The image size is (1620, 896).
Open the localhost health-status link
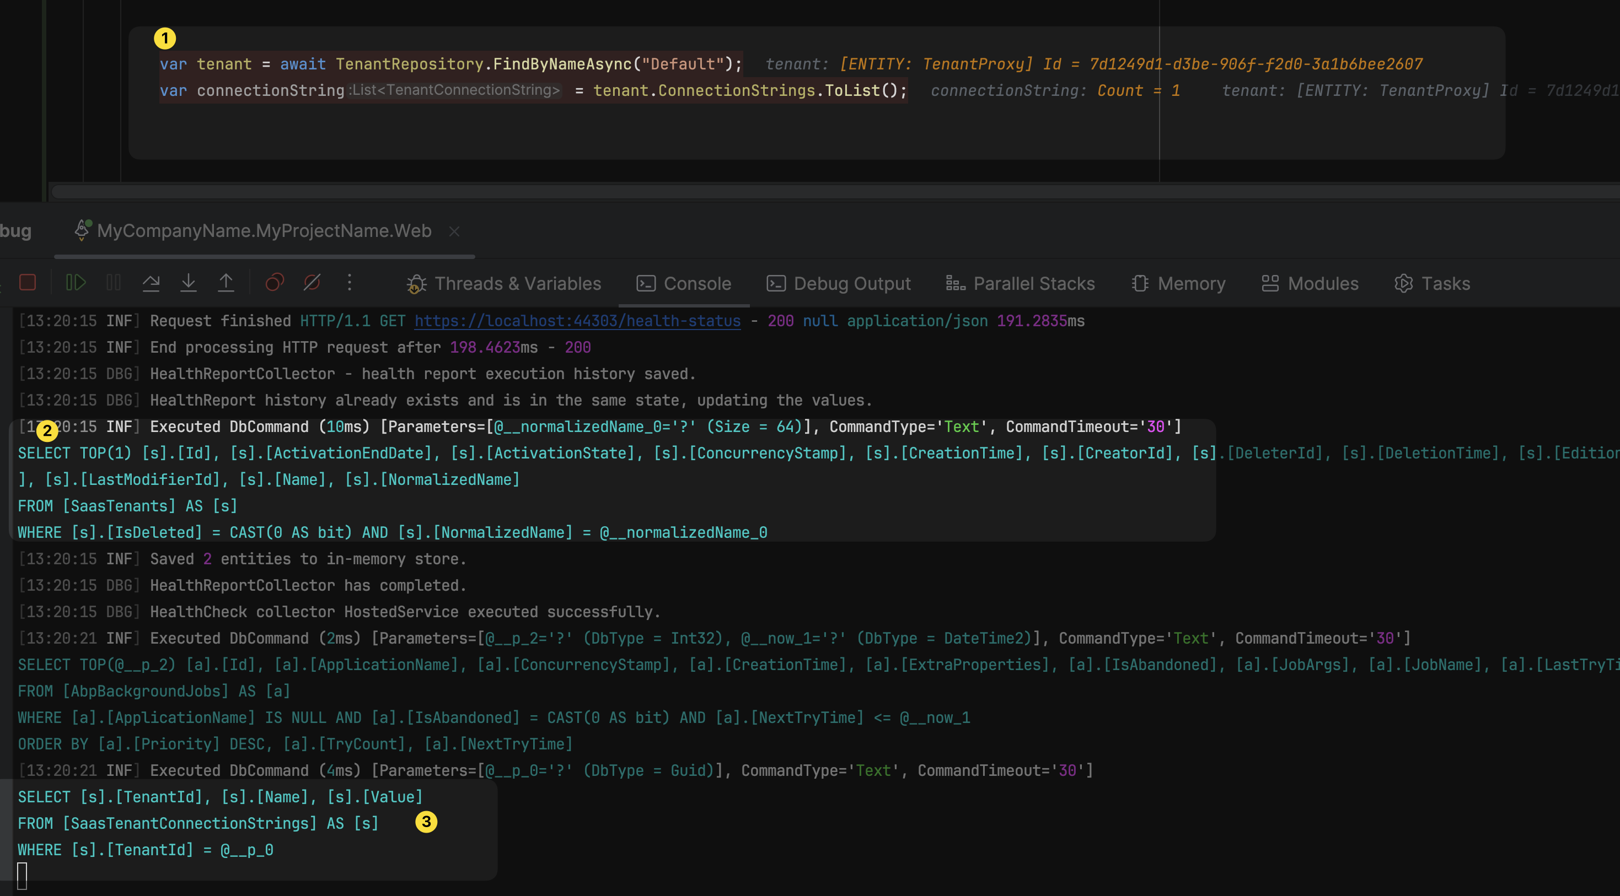[577, 321]
